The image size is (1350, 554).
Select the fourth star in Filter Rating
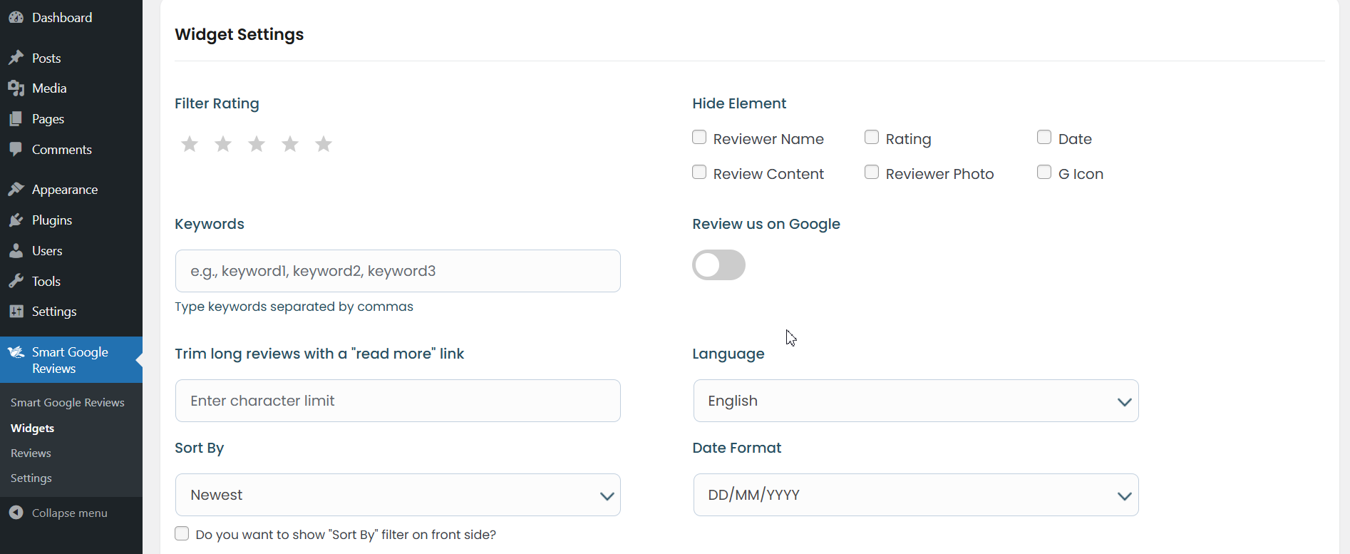(x=290, y=144)
